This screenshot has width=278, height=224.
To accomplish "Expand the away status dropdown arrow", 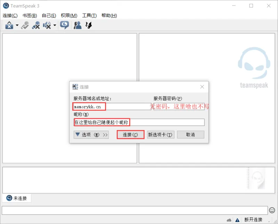I will click(x=17, y=25).
